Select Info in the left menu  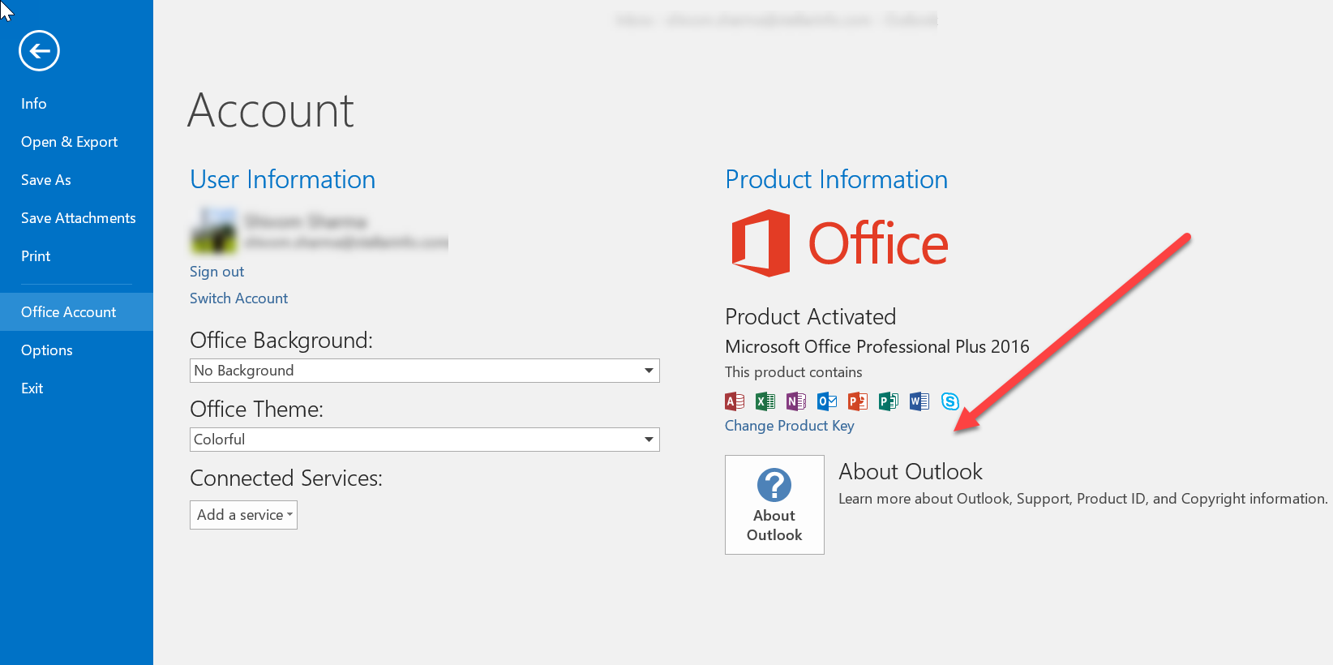tap(34, 104)
